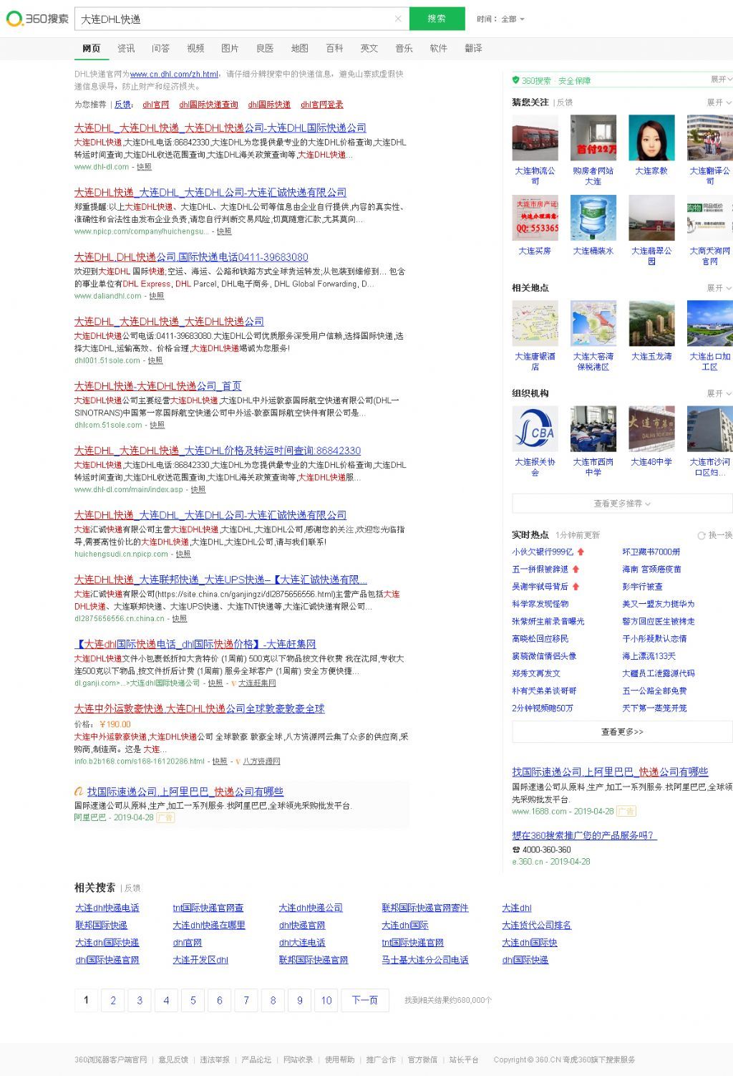Switch to the 问答 tab
Image resolution: width=733 pixels, height=1076 pixels.
pos(160,49)
